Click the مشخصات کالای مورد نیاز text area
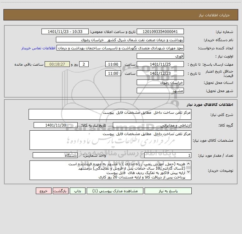This screenshot has height=234, width=242. 110,140
